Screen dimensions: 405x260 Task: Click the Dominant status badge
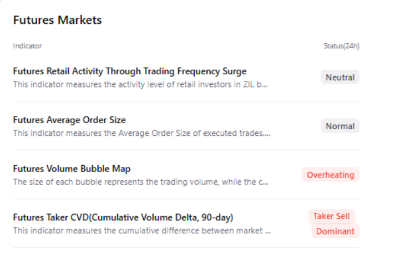click(335, 231)
